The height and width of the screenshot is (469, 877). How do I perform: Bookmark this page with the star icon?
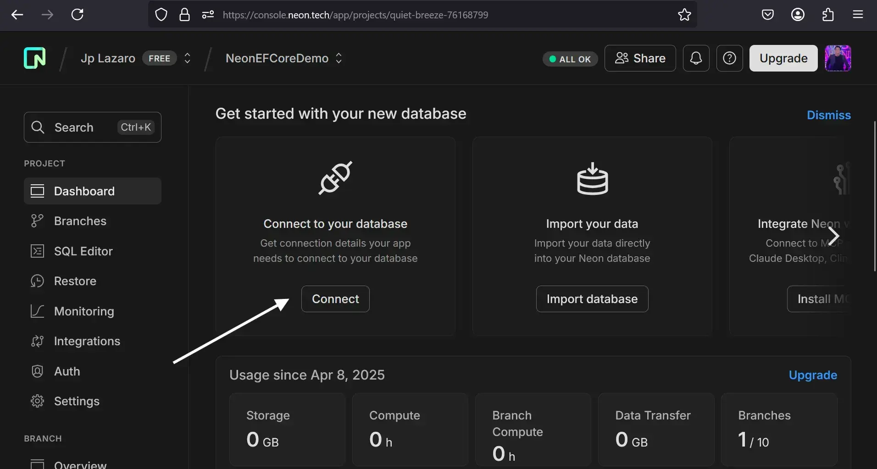(x=684, y=15)
